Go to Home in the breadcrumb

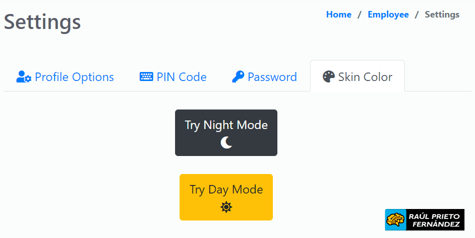pyautogui.click(x=339, y=14)
